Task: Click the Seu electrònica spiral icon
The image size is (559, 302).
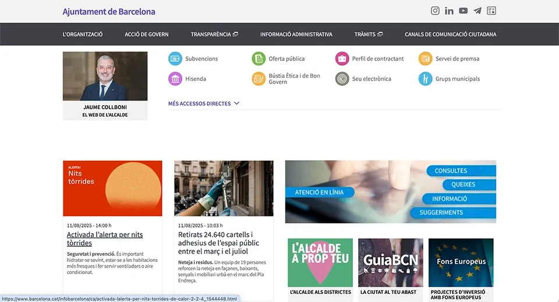Action: tap(342, 78)
